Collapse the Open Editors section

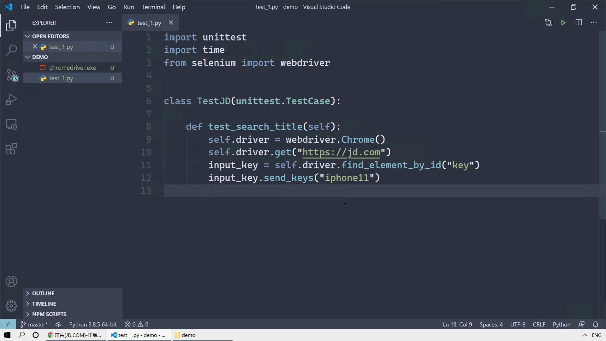pyautogui.click(x=27, y=36)
